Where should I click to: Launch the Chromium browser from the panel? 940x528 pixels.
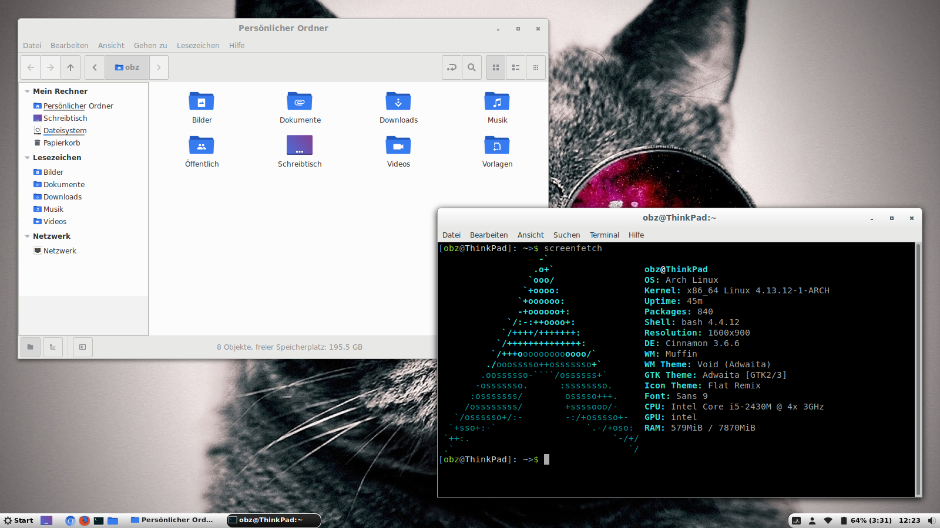[70, 520]
